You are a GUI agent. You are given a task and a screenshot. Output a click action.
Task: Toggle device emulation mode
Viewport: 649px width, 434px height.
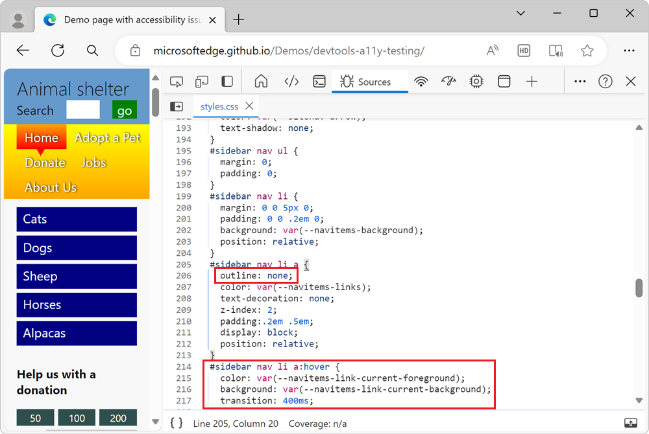tap(202, 81)
